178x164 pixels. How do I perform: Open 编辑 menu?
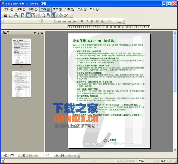[x=21, y=9]
